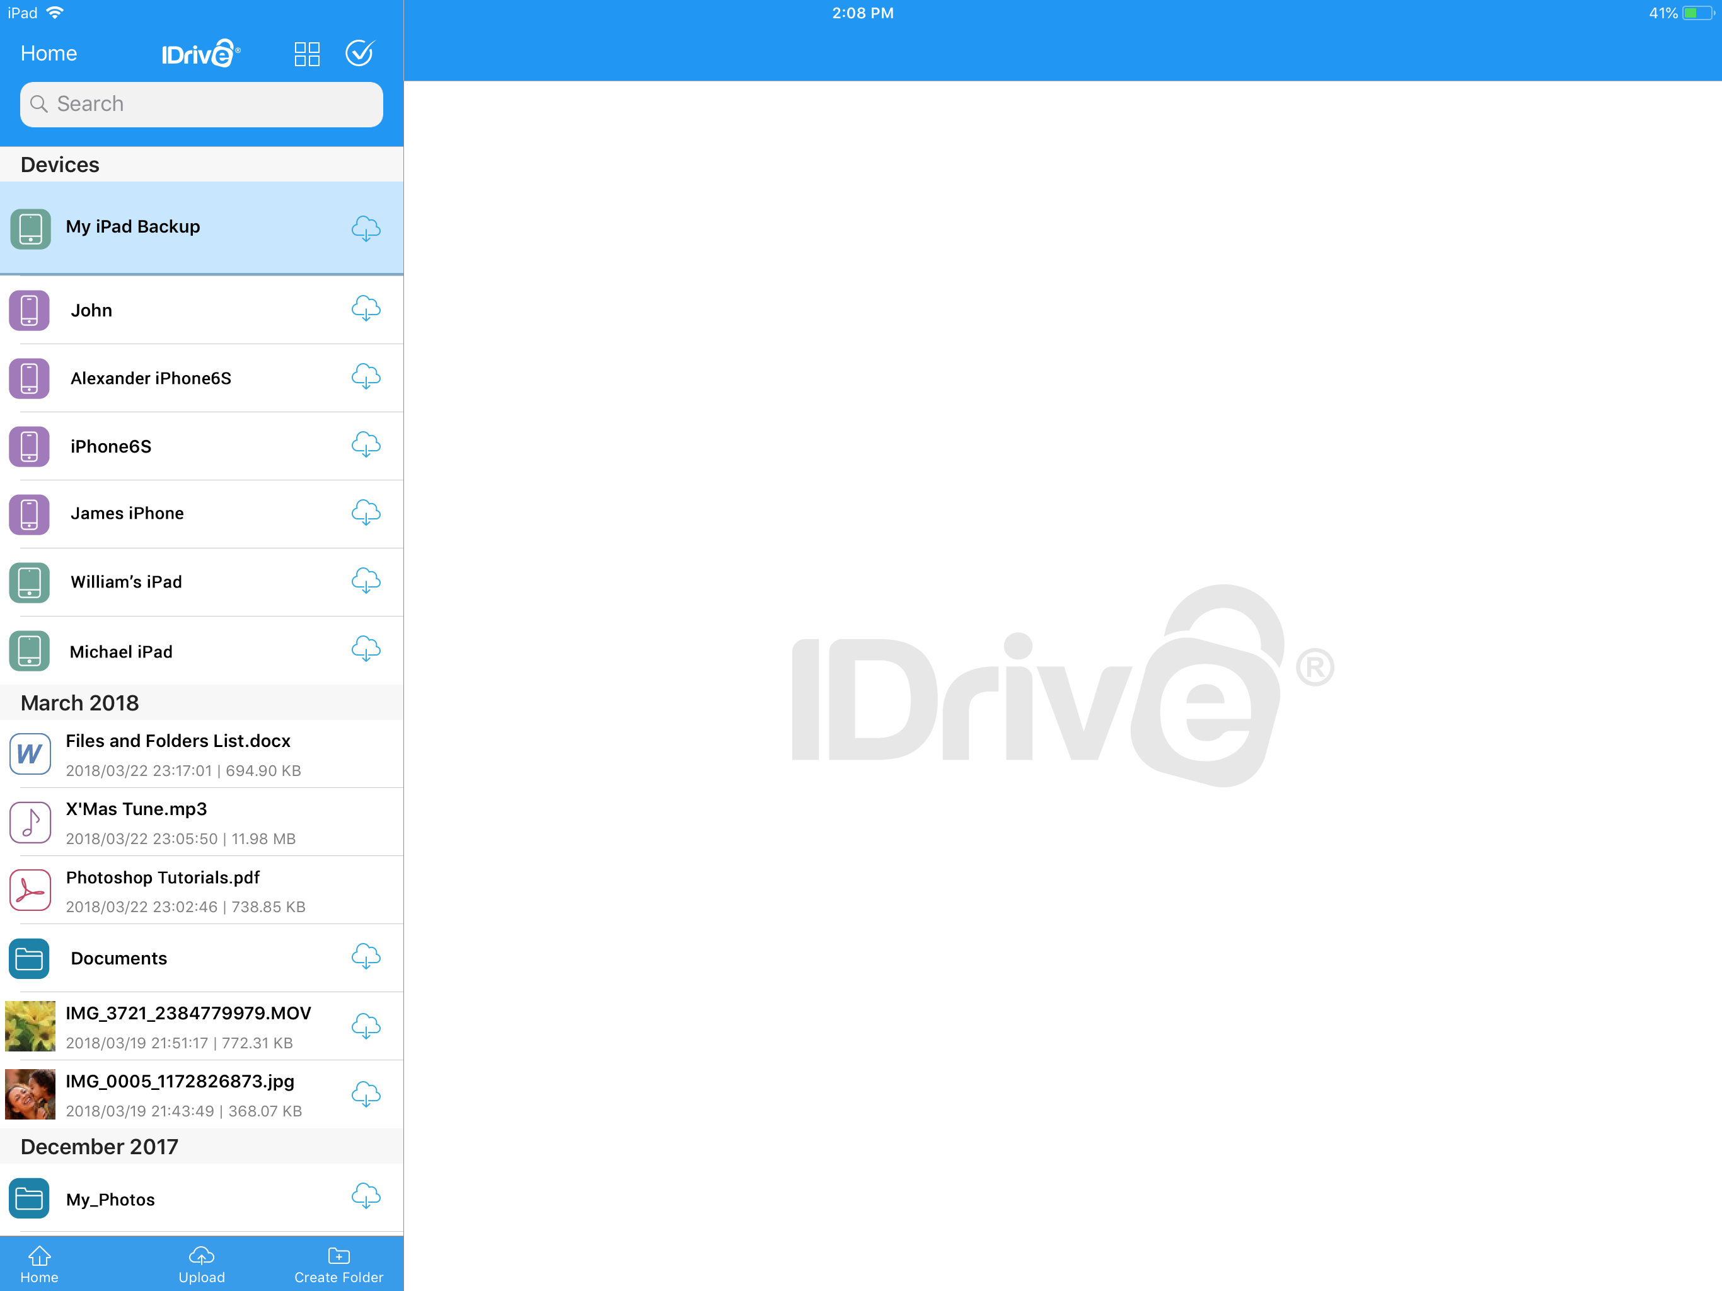Download IMG_0005 jpg via cloud icon
Viewport: 1722px width, 1291px height.
coord(366,1095)
